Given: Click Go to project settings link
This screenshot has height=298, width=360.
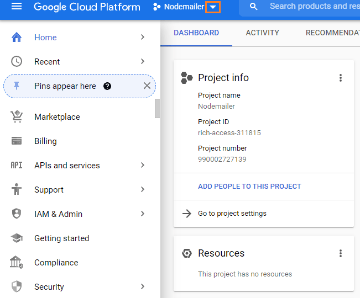Looking at the screenshot, I should point(232,214).
